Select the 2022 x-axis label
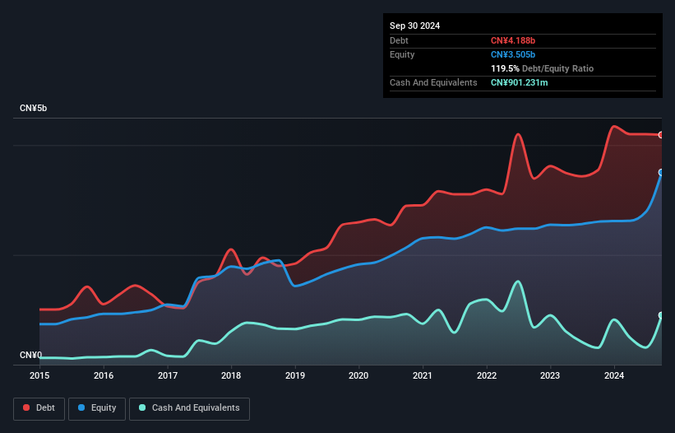Image resolution: width=675 pixels, height=433 pixels. 487,375
